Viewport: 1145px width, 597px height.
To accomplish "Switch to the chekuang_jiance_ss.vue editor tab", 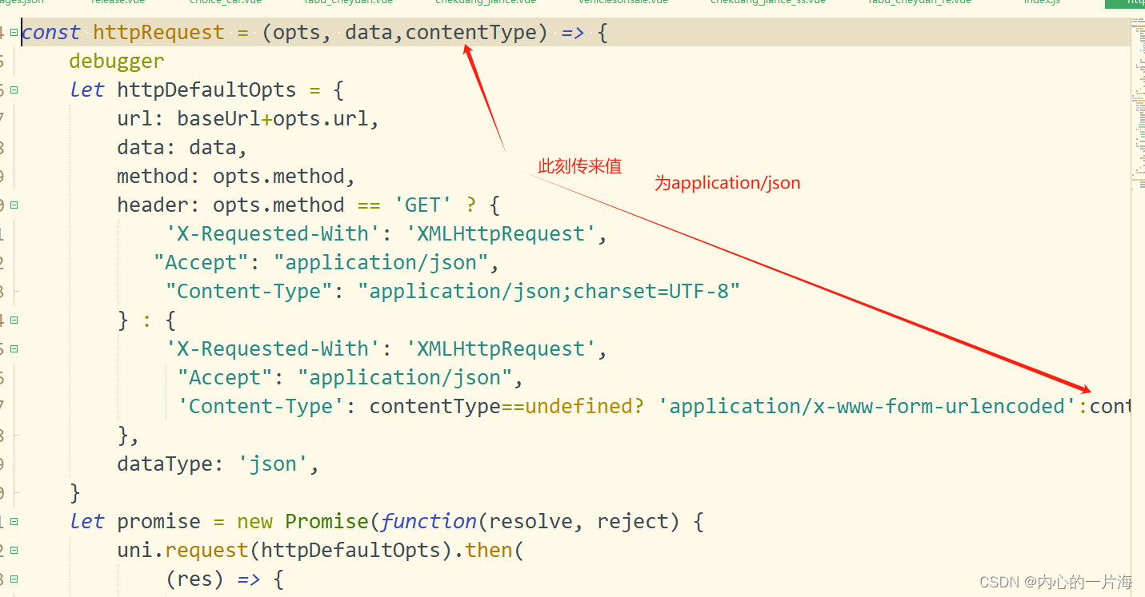I will 767,3.
